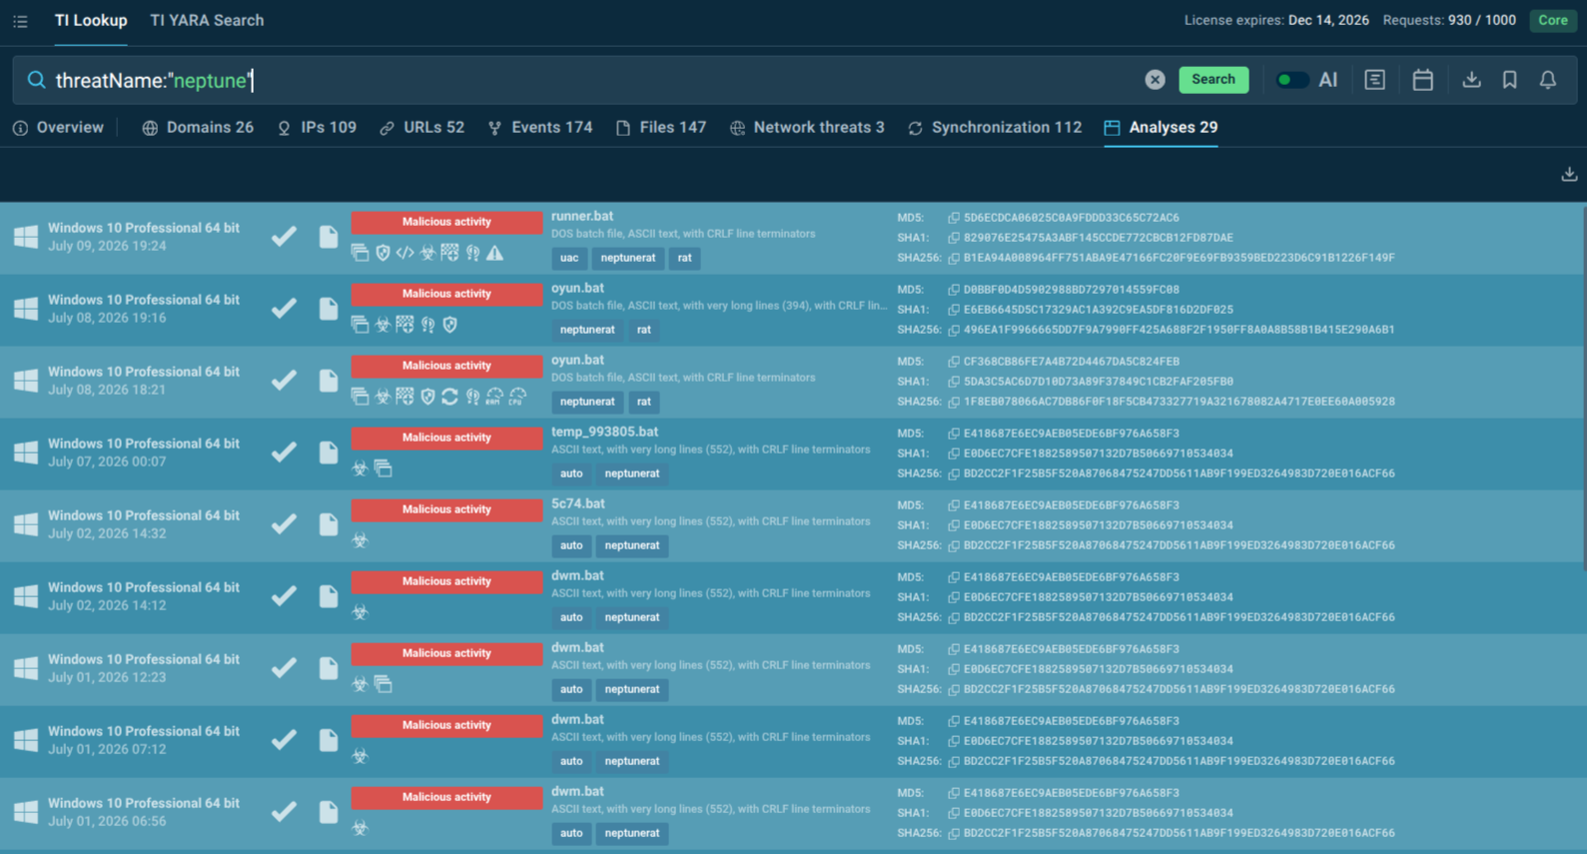Open the Domains 26 tab
This screenshot has height=854, width=1587.
click(x=198, y=128)
